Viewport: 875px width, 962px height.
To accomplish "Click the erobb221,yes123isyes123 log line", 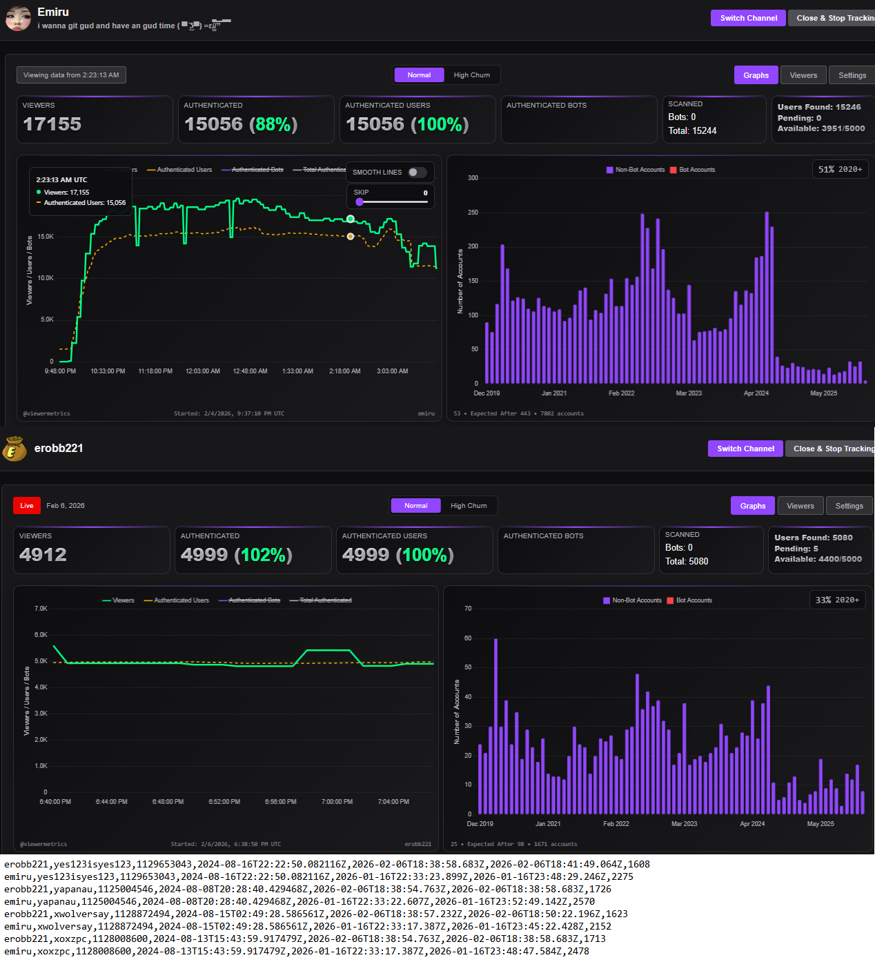I will (x=327, y=864).
